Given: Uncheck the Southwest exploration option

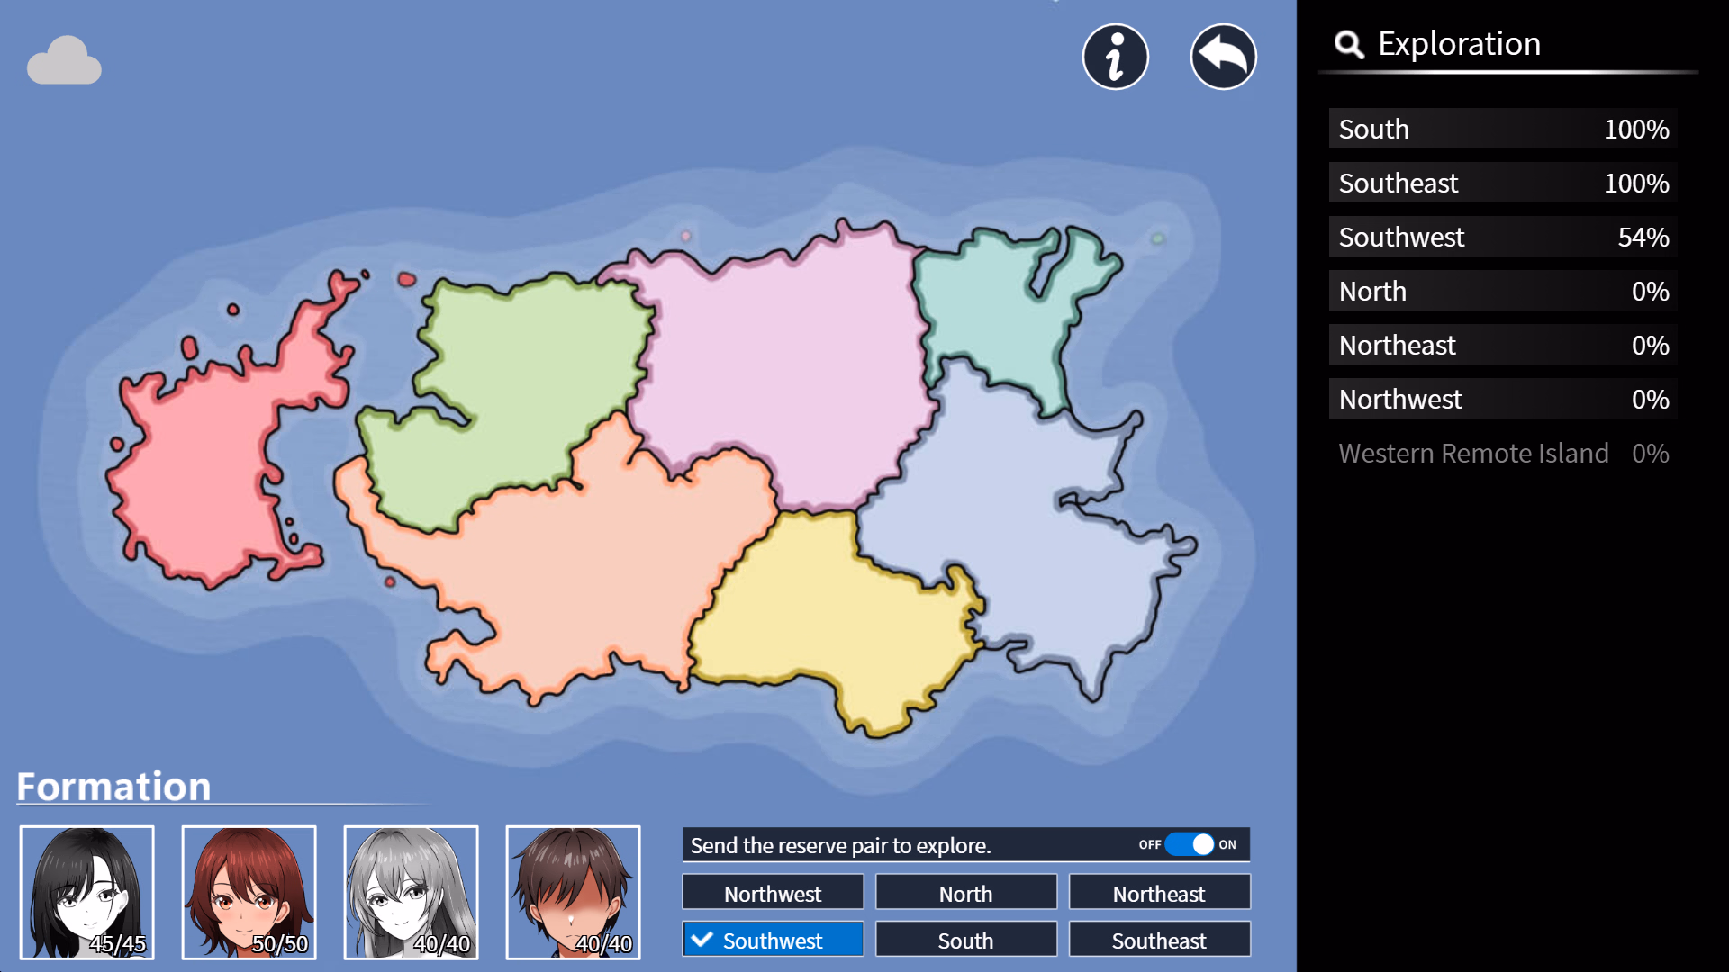Looking at the screenshot, I should [773, 940].
